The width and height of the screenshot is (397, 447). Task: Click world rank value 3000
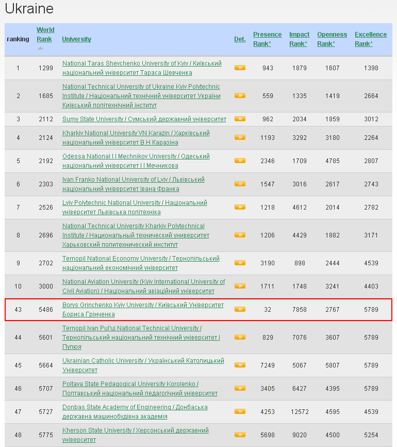pos(46,286)
